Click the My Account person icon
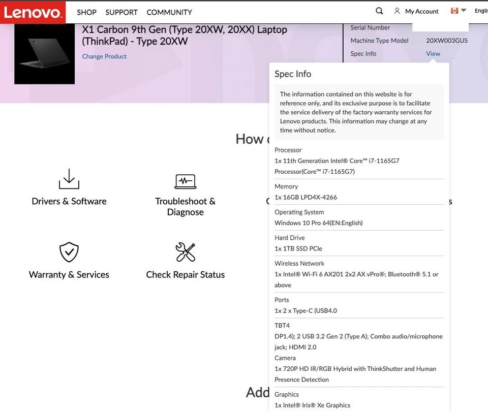Screen dimensions: 488x411 pos(397,11)
